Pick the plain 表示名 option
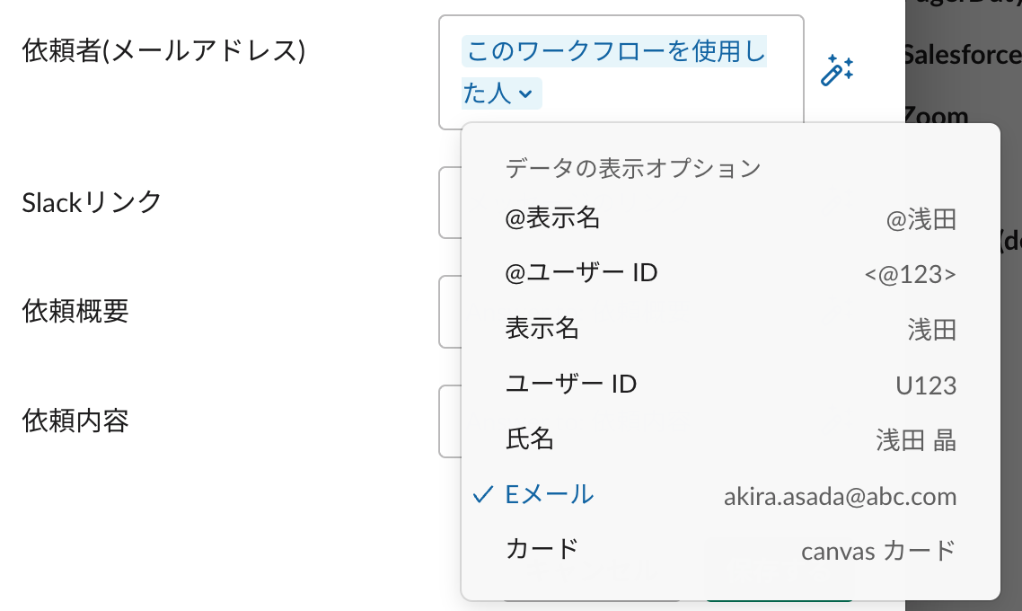This screenshot has width=1022, height=611. point(731,329)
